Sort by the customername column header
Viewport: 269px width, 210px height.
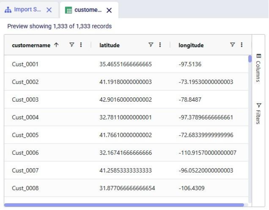pos(31,45)
